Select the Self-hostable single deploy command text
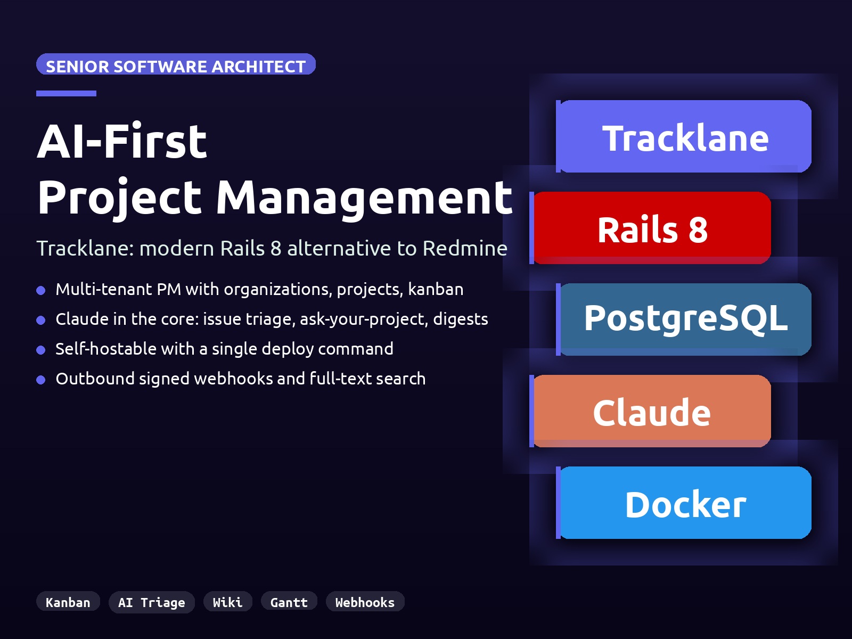 tap(224, 349)
